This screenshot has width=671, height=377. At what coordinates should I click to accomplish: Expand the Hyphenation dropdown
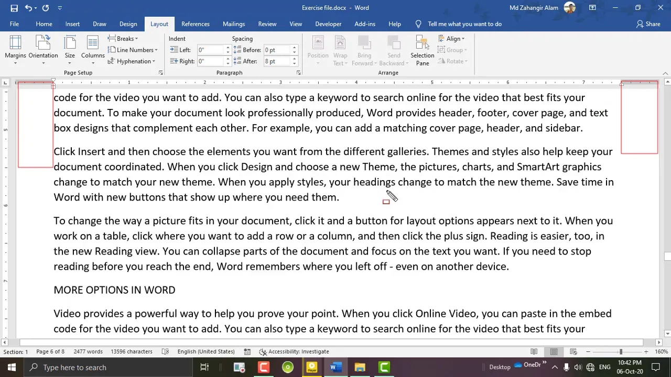tap(131, 61)
